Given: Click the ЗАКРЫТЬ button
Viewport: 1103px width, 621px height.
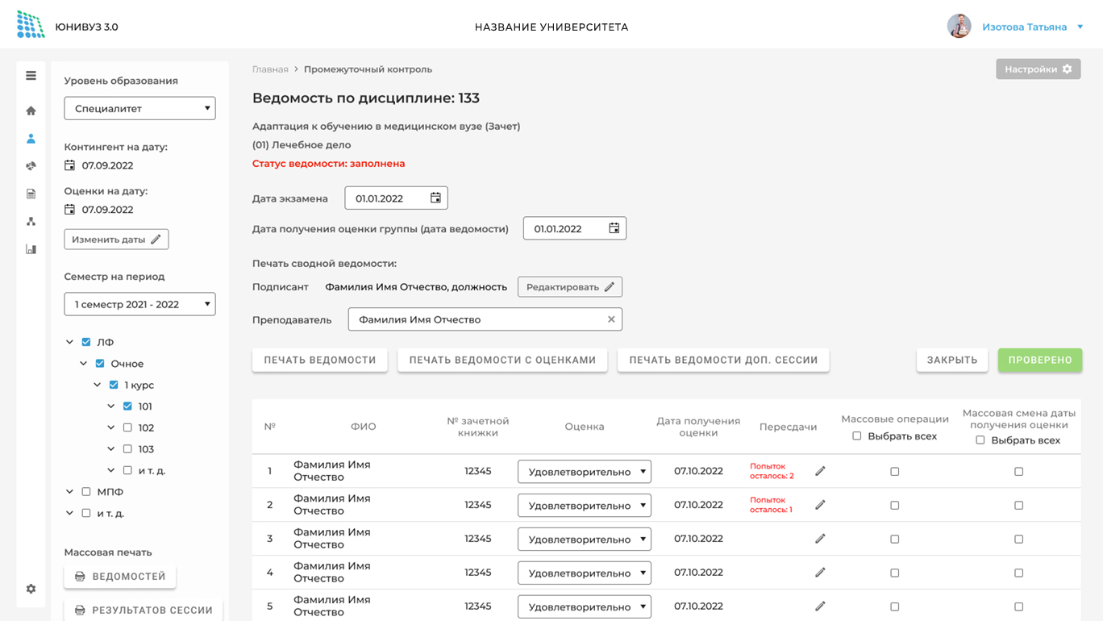Looking at the screenshot, I should point(952,360).
